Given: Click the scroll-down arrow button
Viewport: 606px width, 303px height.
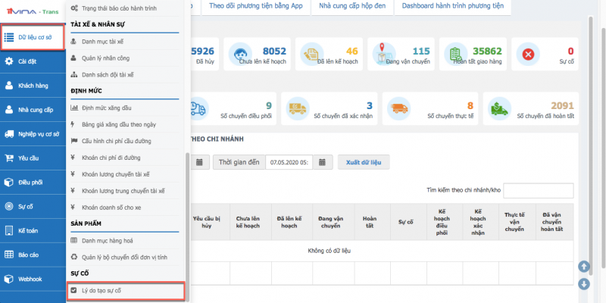Looking at the screenshot, I should pyautogui.click(x=583, y=284).
